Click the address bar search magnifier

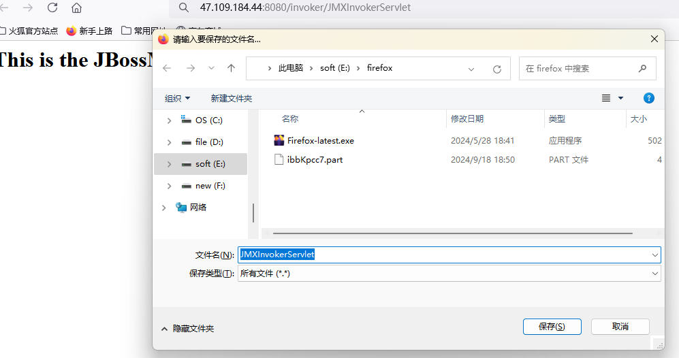pyautogui.click(x=184, y=7)
